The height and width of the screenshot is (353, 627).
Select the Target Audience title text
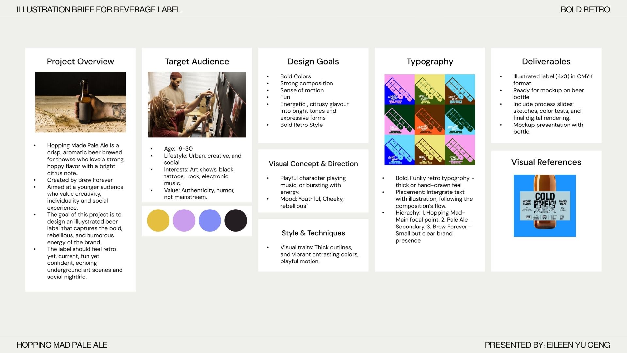[197, 61]
